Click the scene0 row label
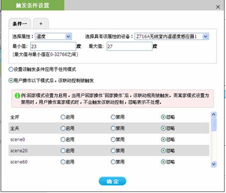 pyautogui.click(x=17, y=140)
